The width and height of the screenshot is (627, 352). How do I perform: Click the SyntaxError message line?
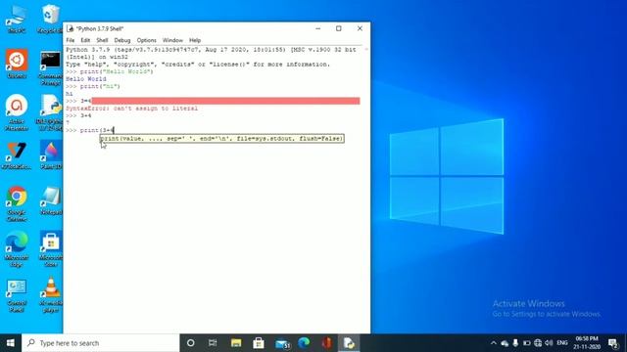131,109
